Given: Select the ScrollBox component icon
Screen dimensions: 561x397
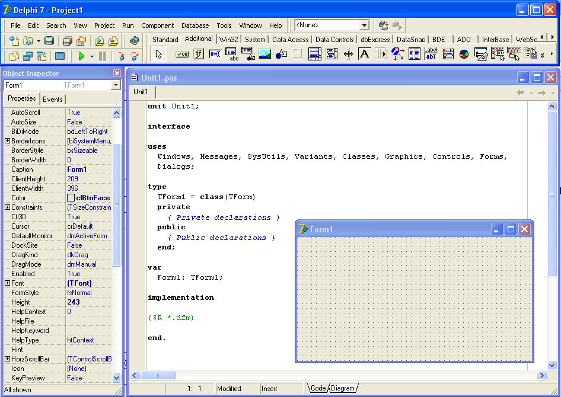Looking at the screenshot, I should [x=314, y=54].
